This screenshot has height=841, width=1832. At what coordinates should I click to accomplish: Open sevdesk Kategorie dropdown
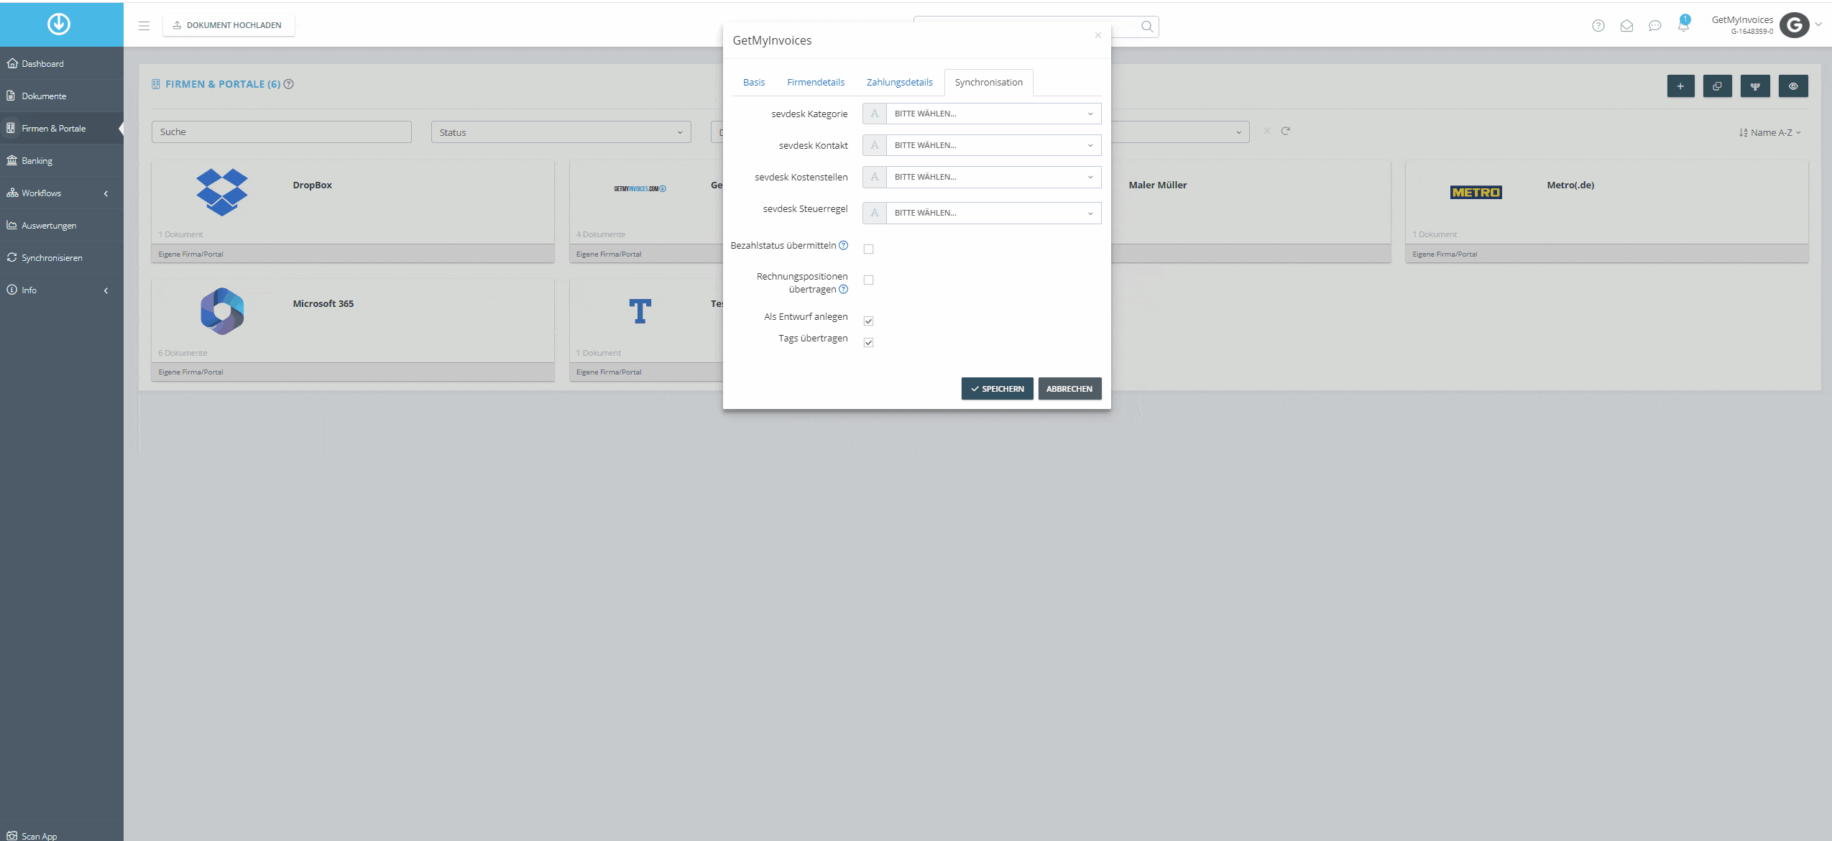993,114
